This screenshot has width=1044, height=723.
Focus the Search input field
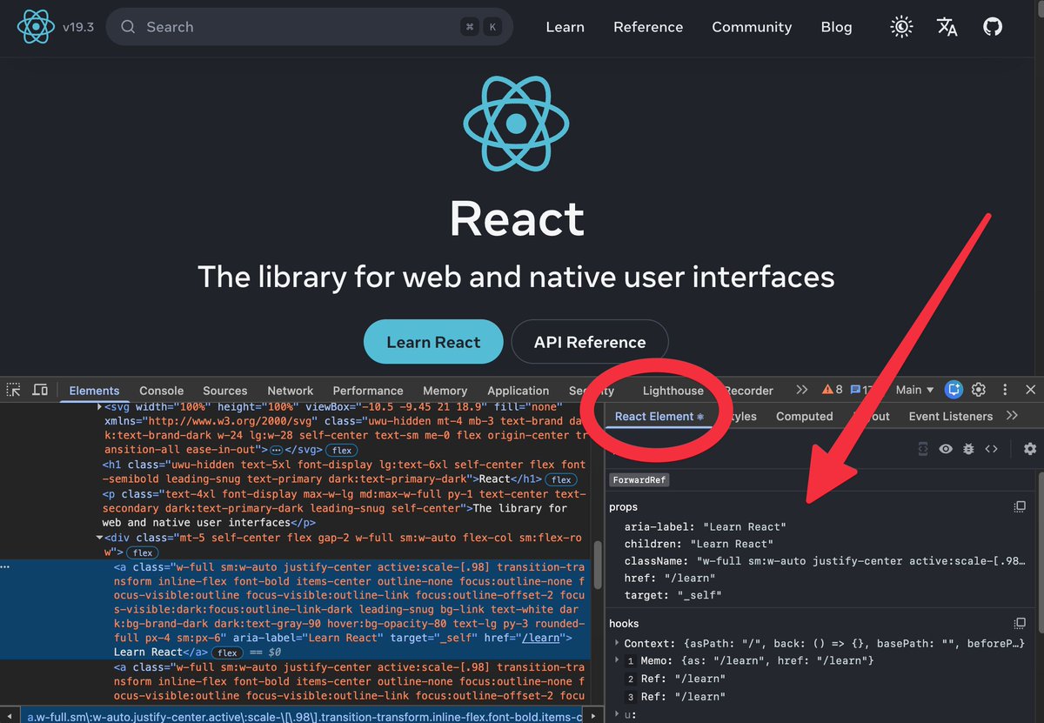[x=309, y=27]
